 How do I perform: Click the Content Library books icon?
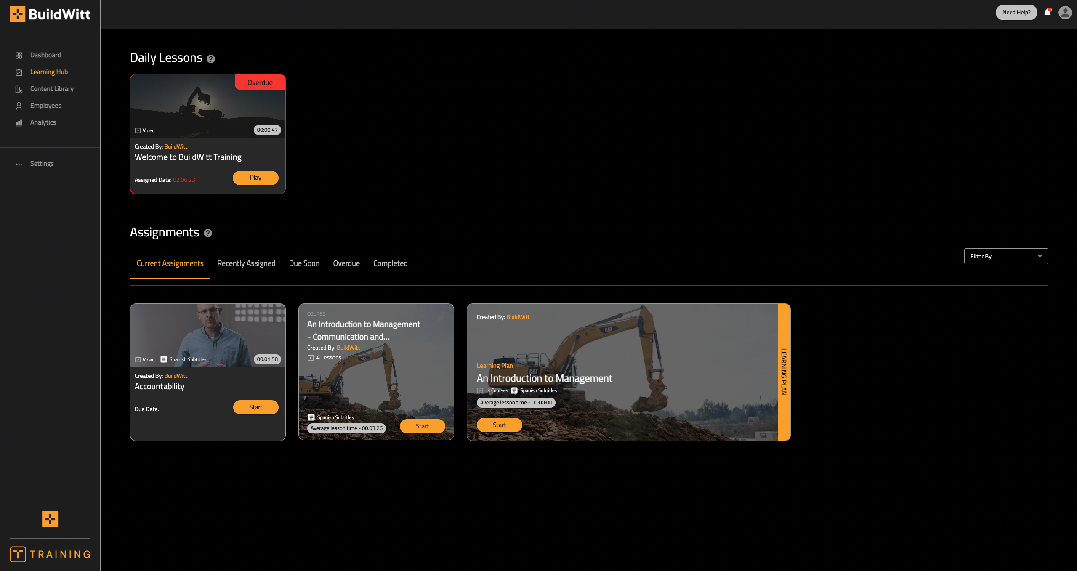click(19, 89)
